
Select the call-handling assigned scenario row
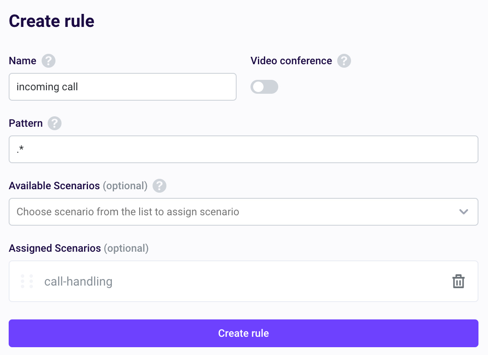[244, 281]
